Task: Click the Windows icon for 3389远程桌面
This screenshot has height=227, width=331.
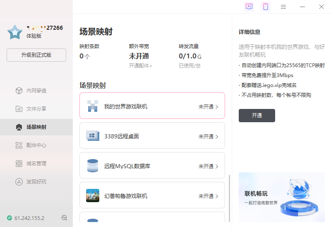Action: point(92,136)
